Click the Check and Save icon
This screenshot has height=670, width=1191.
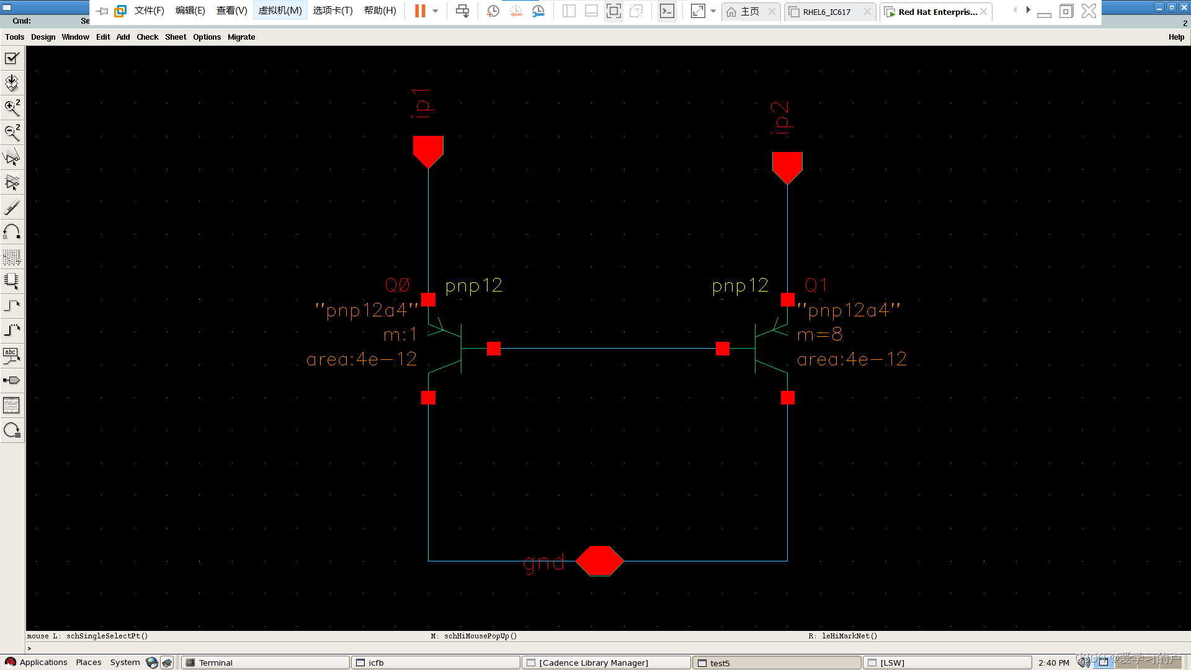(12, 58)
